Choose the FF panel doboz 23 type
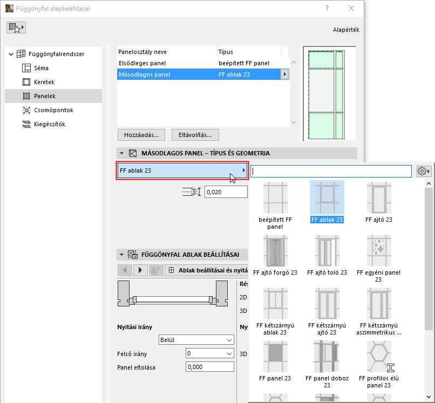 coord(327,365)
